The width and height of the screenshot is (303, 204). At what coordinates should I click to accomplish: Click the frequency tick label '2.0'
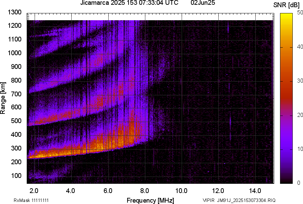click(x=34, y=191)
